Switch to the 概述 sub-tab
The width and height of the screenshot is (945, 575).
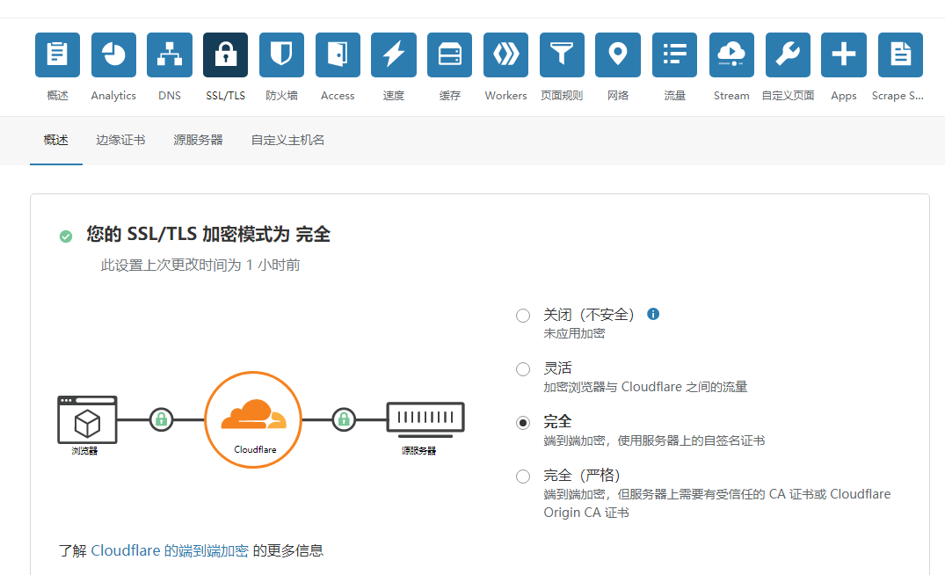(x=56, y=140)
